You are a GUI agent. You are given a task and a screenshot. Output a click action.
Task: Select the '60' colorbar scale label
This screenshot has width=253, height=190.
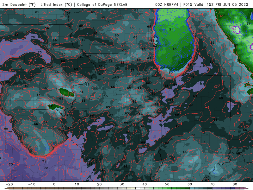[190, 184]
